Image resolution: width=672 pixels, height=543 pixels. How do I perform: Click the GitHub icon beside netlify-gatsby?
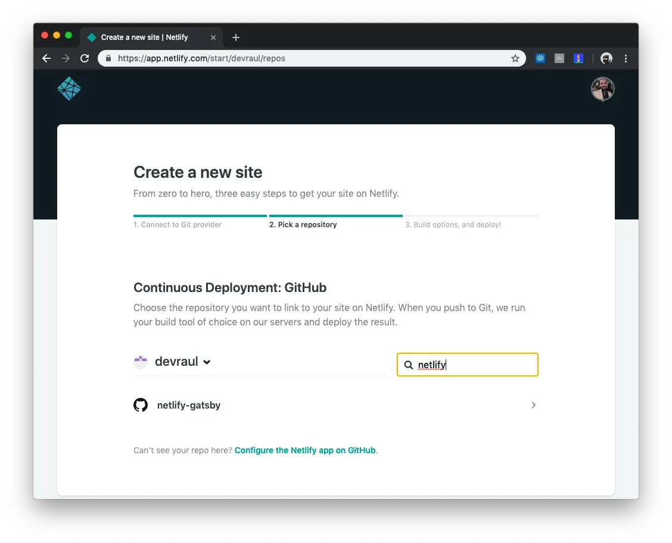(141, 405)
